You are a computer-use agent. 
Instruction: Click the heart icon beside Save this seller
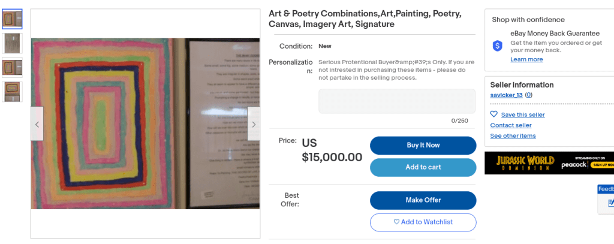pos(494,115)
